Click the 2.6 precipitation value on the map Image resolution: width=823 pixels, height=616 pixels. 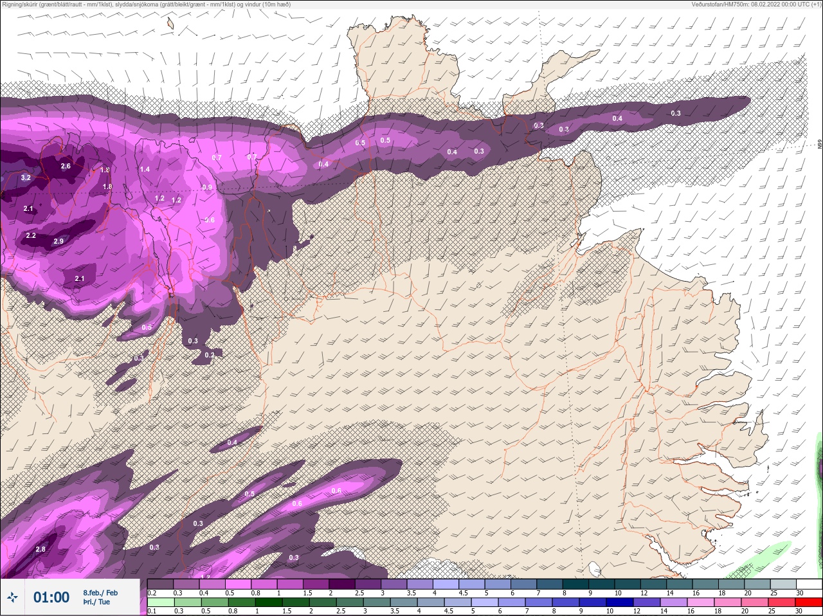click(66, 166)
